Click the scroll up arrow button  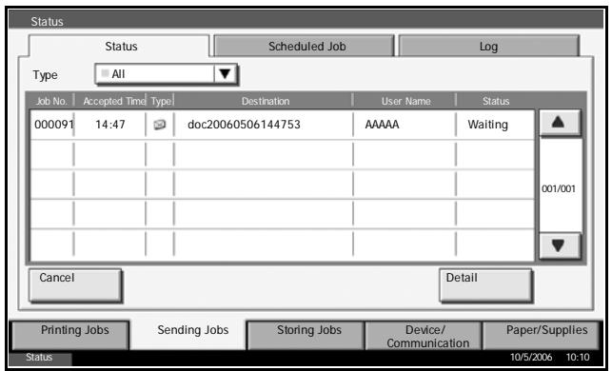(x=559, y=123)
